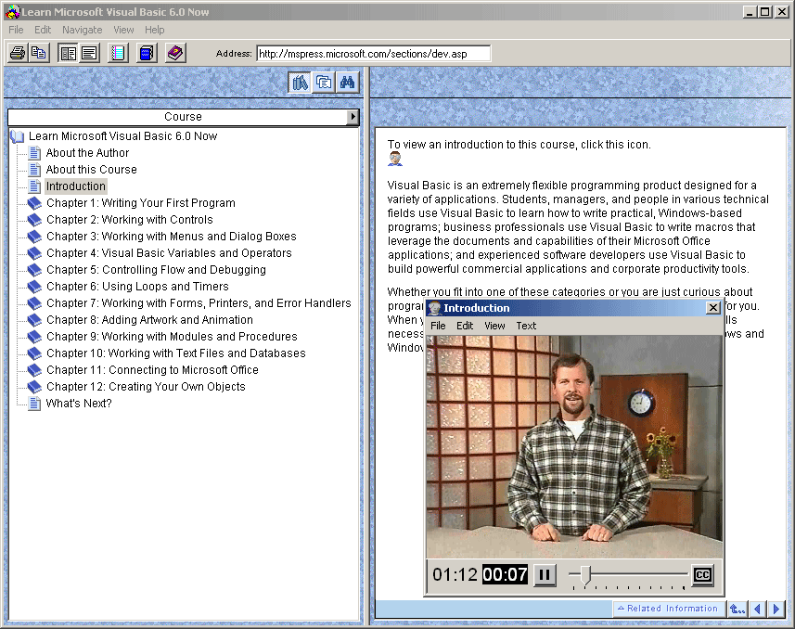Select the two-pane layout view icon

[x=68, y=53]
